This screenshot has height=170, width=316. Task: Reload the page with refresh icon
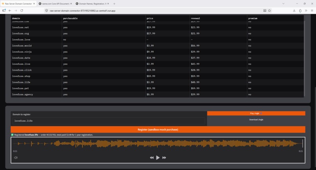click(22, 11)
